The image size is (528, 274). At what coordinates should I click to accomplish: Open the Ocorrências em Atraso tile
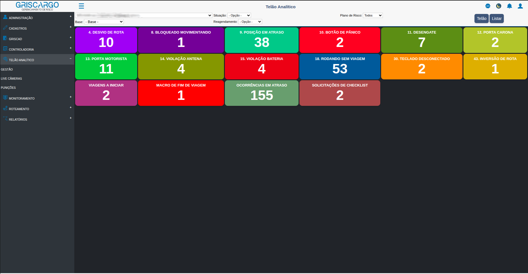coord(262,93)
